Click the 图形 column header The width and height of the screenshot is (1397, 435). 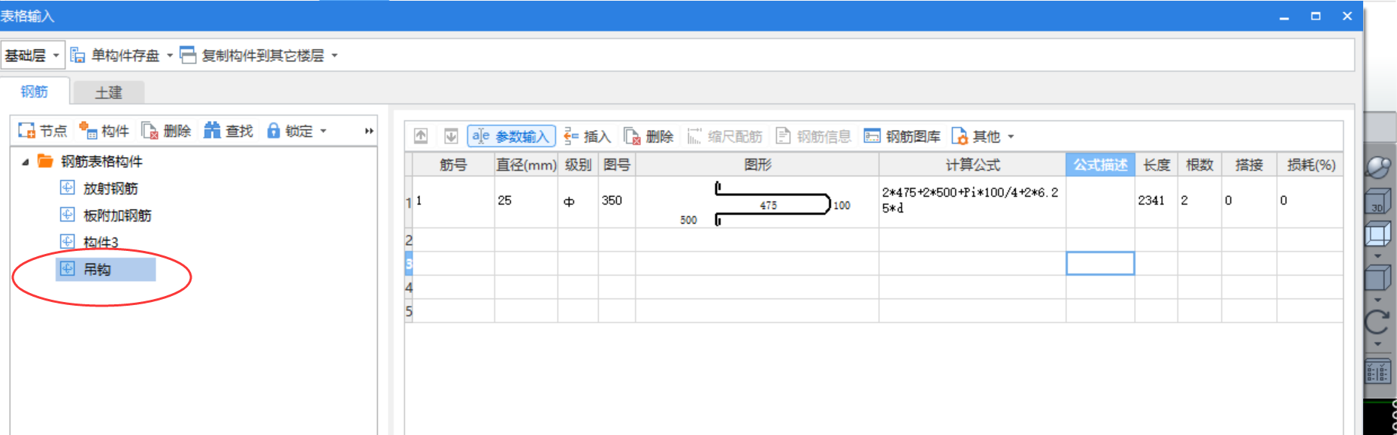(757, 165)
